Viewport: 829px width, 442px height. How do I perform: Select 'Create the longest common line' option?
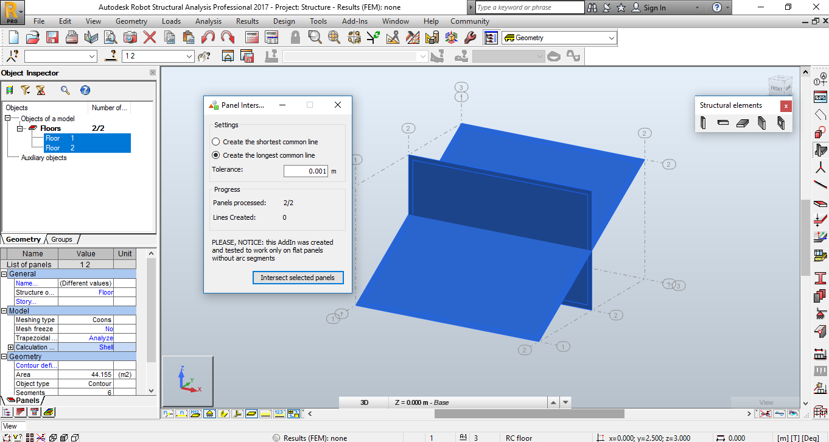(215, 155)
